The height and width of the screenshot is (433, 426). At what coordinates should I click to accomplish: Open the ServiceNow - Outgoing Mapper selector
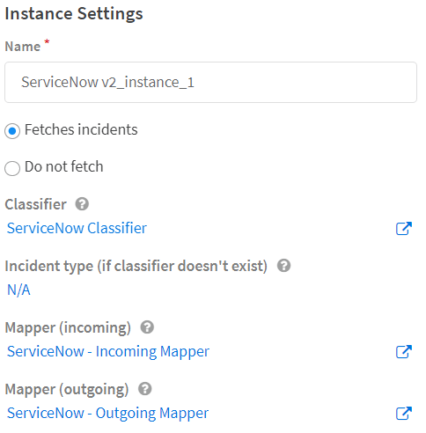click(x=107, y=413)
